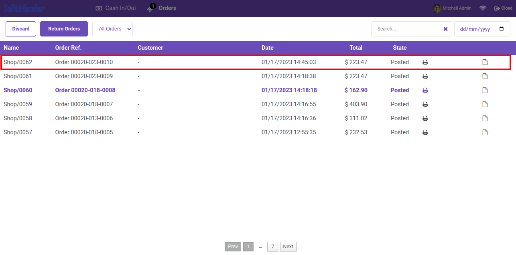Click the $ 311.02 total
The width and height of the screenshot is (516, 255).
click(356, 118)
